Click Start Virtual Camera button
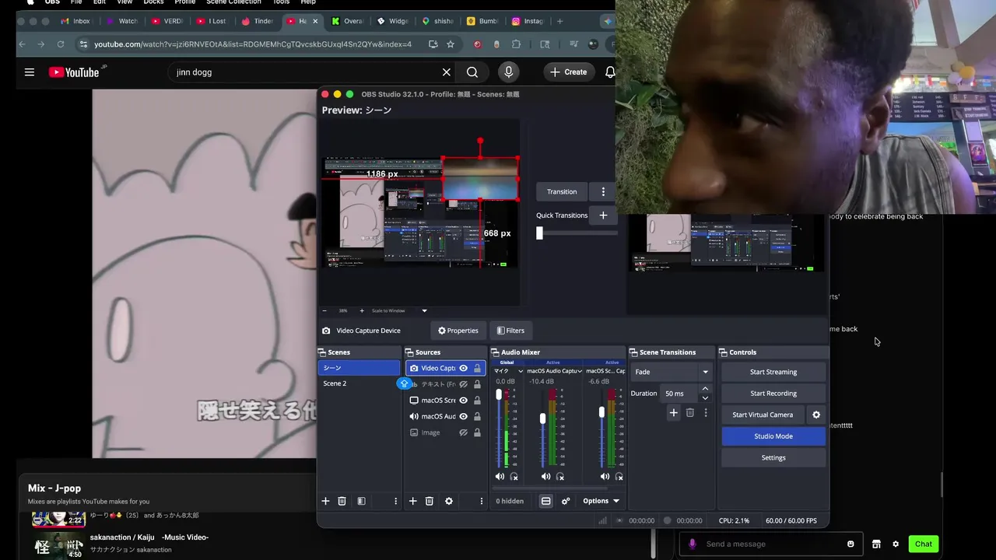996x560 pixels. point(763,415)
